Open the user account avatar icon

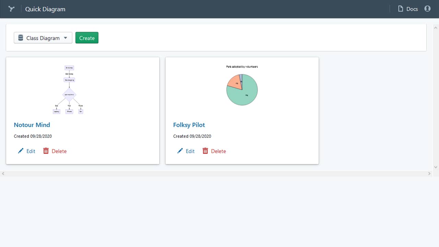[x=427, y=9]
